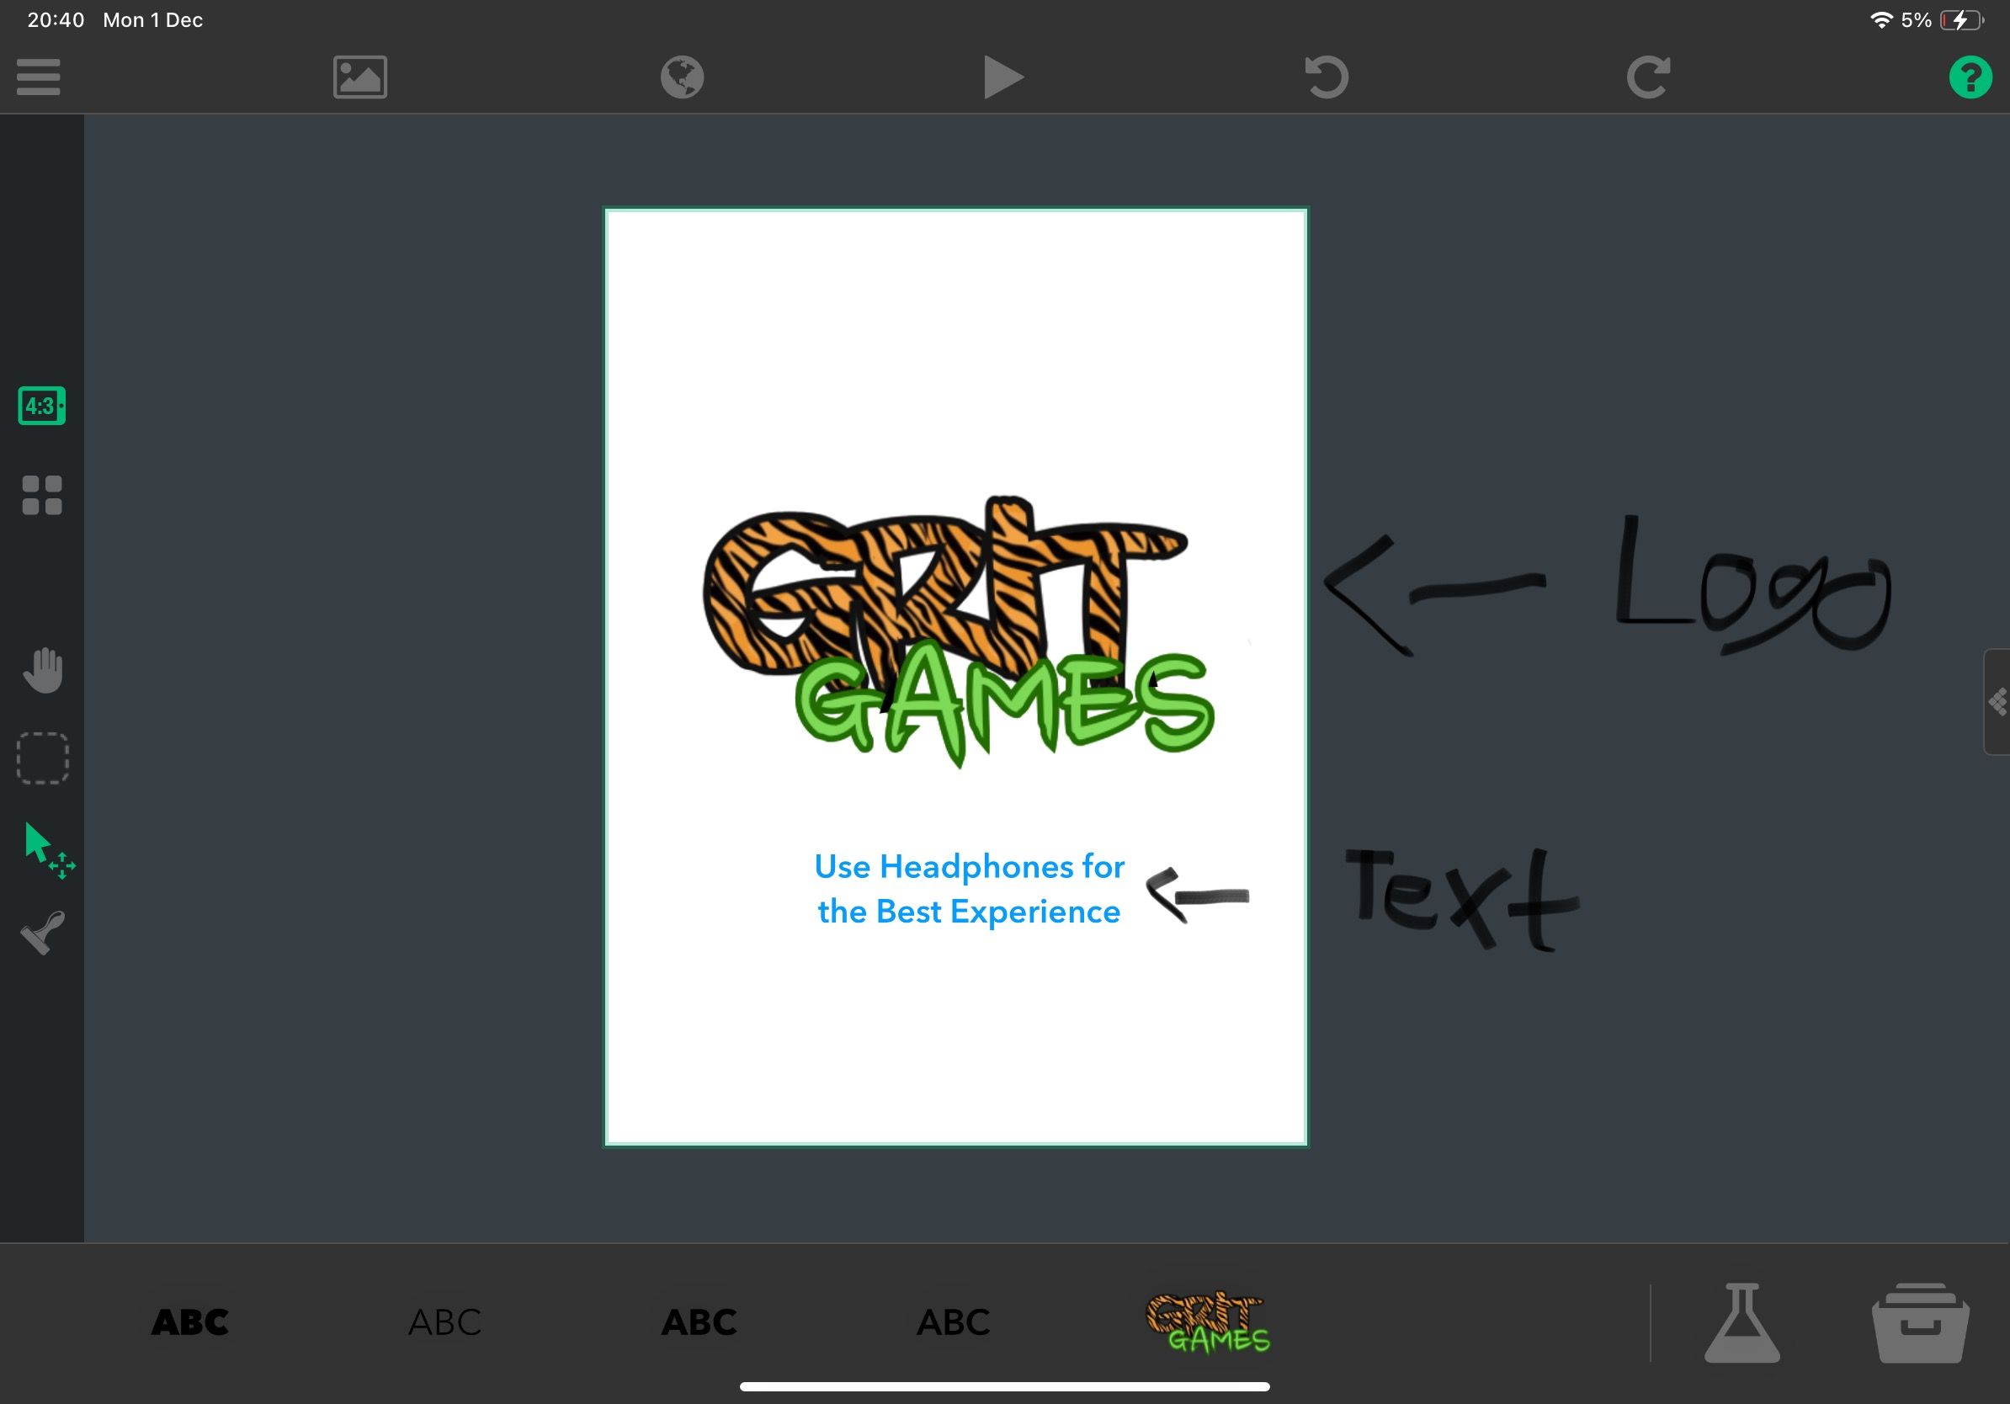
Task: Open the flask laboratory icon
Action: tap(1741, 1322)
